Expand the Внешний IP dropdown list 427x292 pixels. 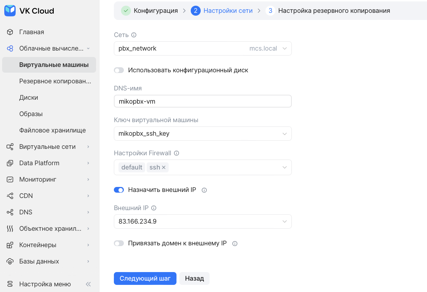point(202,221)
